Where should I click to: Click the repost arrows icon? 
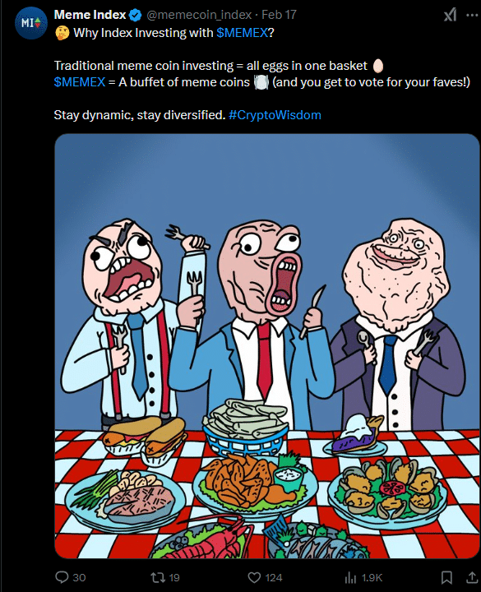pos(157,577)
